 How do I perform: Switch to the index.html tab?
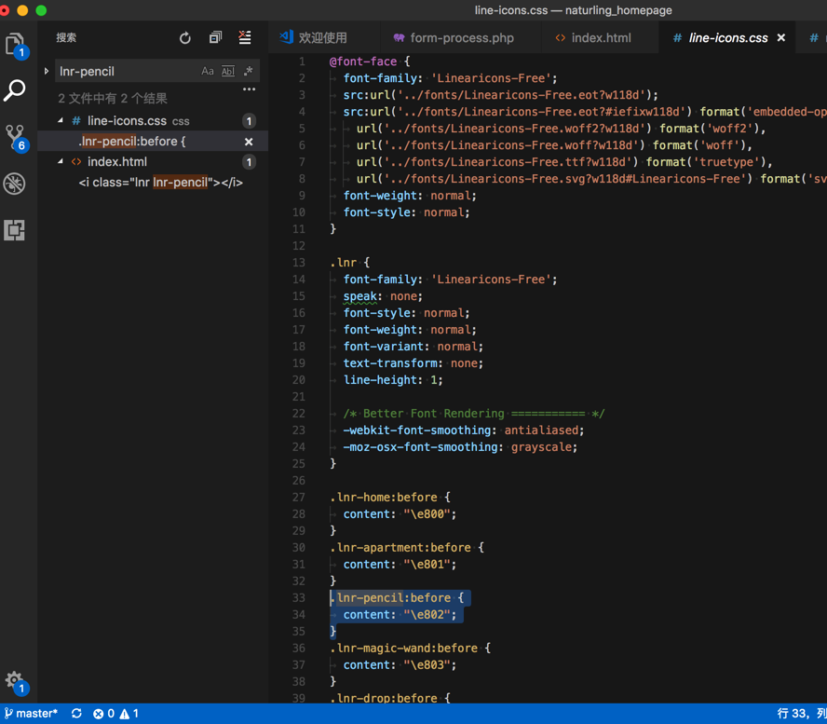pos(591,38)
